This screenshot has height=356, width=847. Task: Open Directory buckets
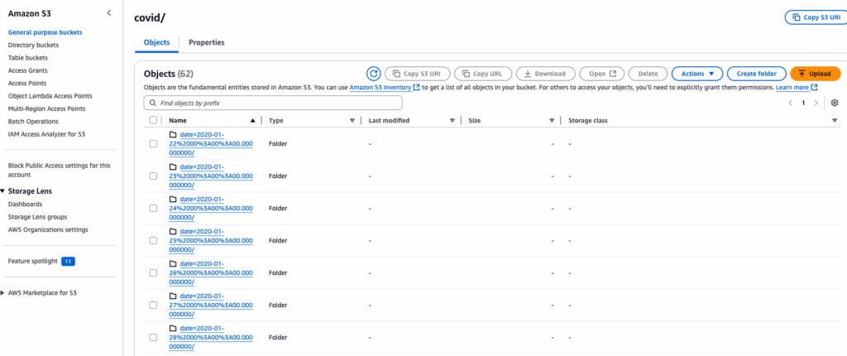(x=33, y=45)
